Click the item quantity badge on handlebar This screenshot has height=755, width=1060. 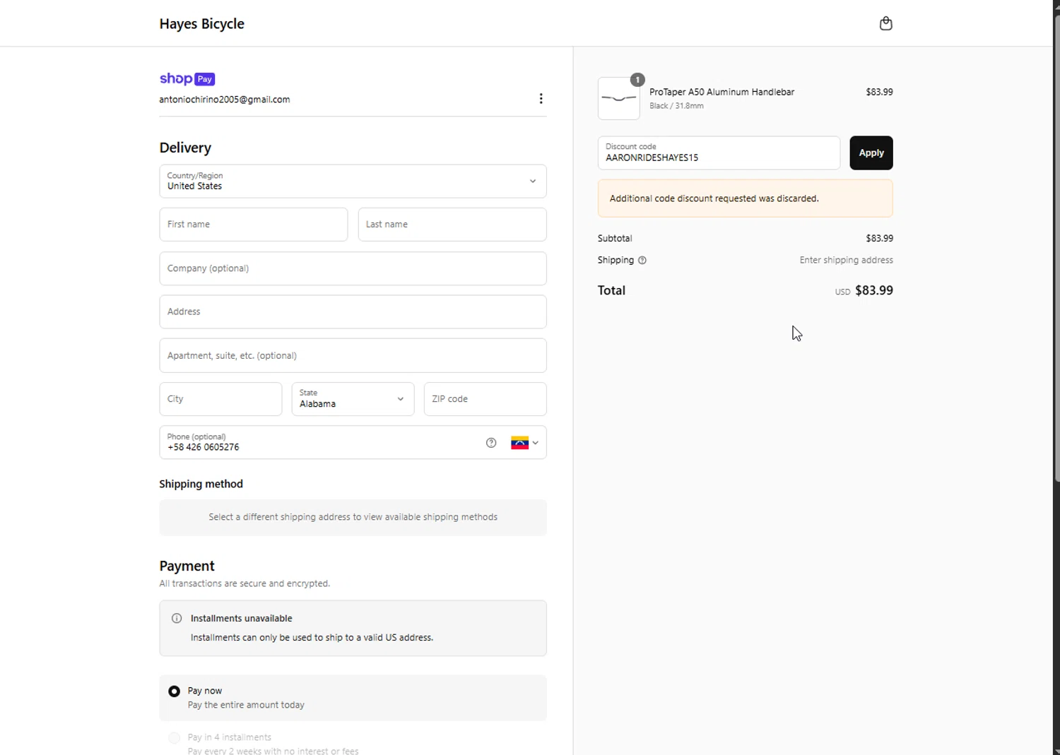[637, 80]
